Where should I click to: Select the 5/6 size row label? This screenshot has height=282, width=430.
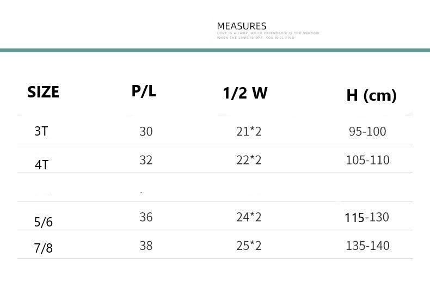(x=44, y=222)
